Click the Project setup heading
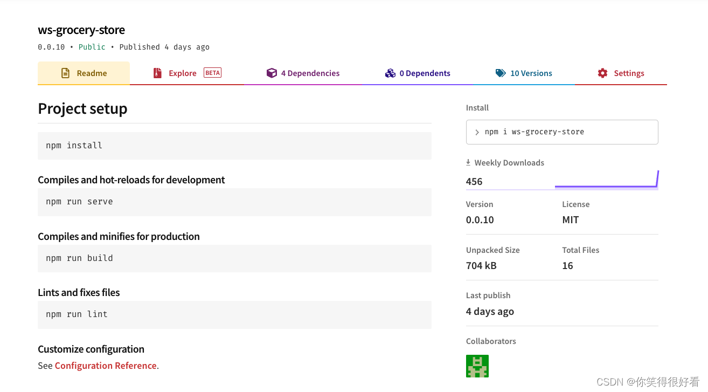 click(x=82, y=108)
